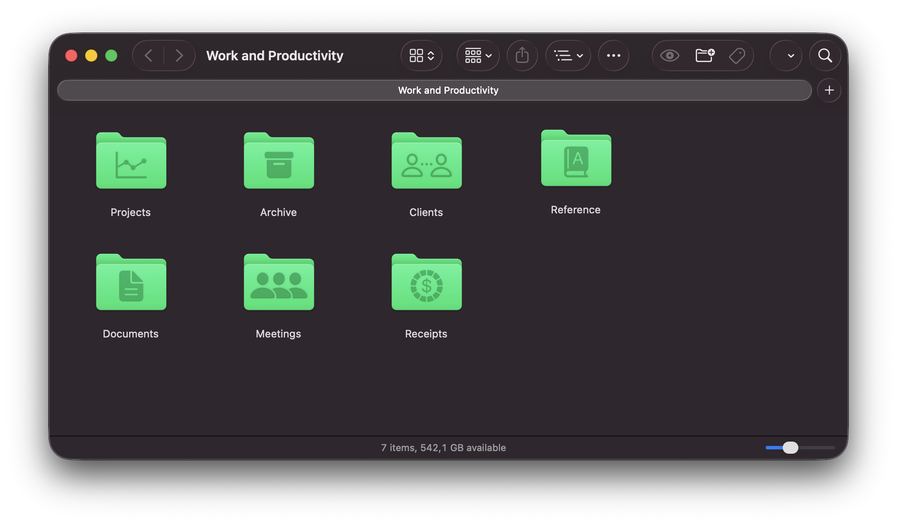Open the Search icon
The height and width of the screenshot is (524, 897).
coord(825,56)
